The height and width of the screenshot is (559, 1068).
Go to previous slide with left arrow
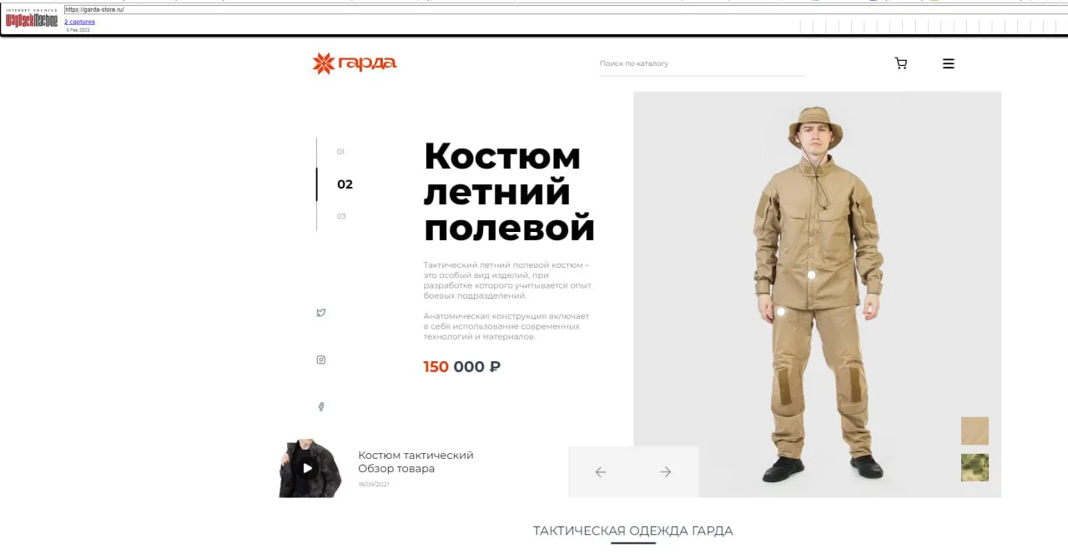coord(600,471)
